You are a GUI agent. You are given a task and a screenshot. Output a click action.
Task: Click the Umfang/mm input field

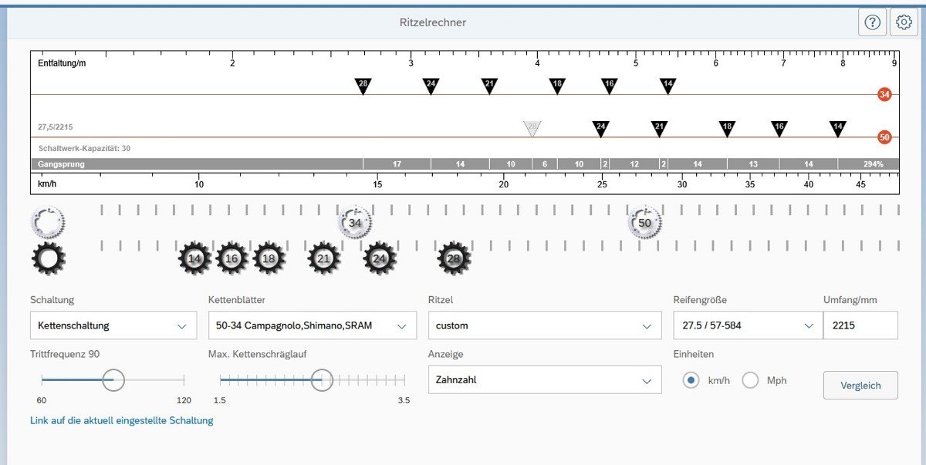(860, 325)
